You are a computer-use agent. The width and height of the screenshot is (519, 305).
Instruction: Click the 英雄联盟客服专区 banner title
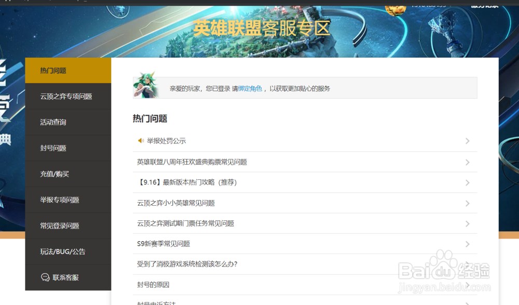tap(262, 28)
